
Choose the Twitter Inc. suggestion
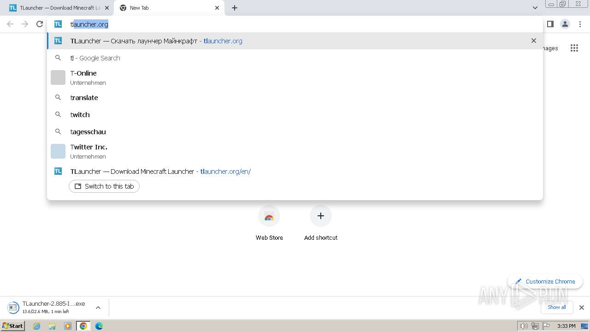click(x=295, y=151)
